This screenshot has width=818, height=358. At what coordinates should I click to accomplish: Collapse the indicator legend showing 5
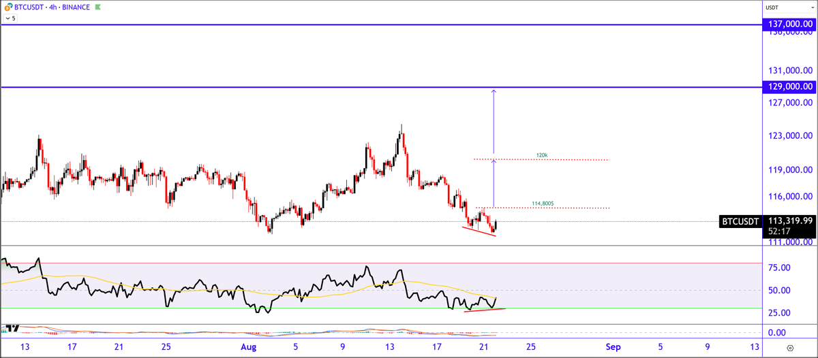coord(10,18)
